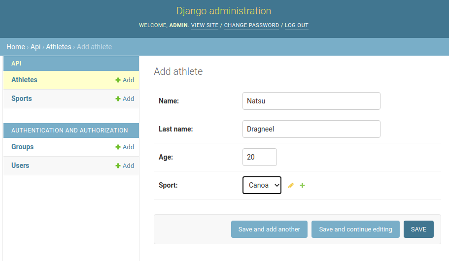Go to Api in the breadcrumb
The height and width of the screenshot is (261, 449).
[x=35, y=47]
